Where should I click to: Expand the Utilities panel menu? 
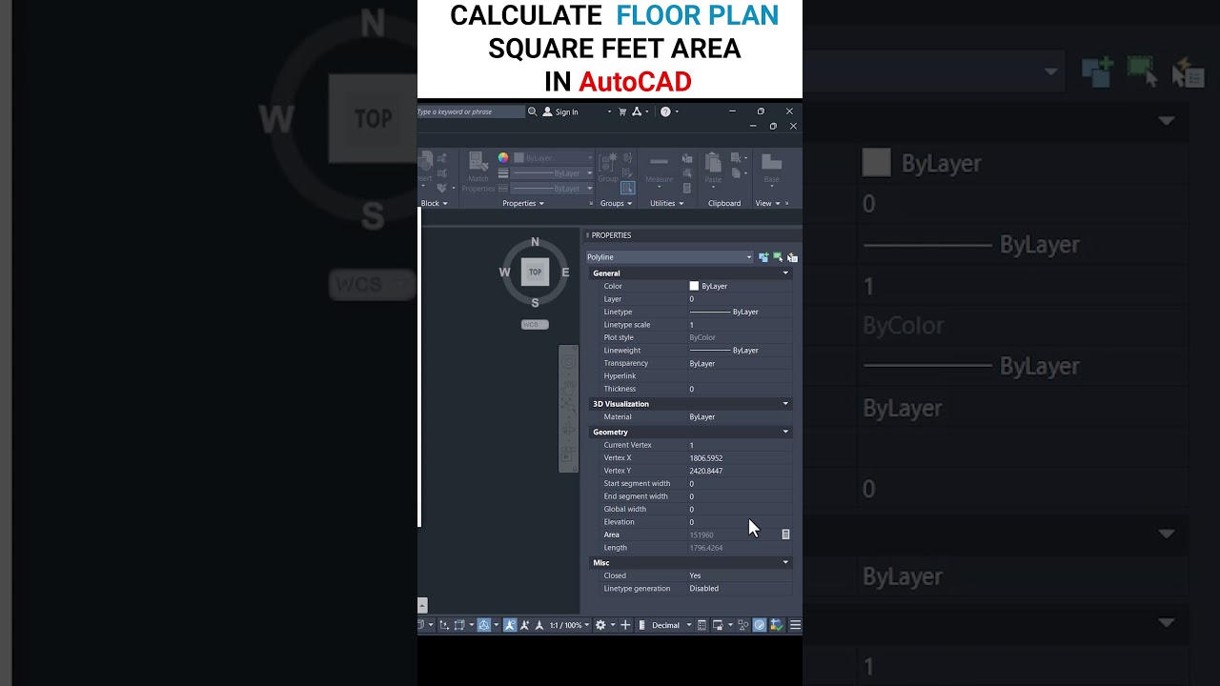[667, 203]
